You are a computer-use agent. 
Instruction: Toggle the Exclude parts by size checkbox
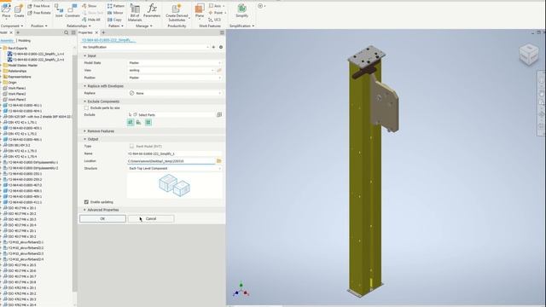pos(86,108)
